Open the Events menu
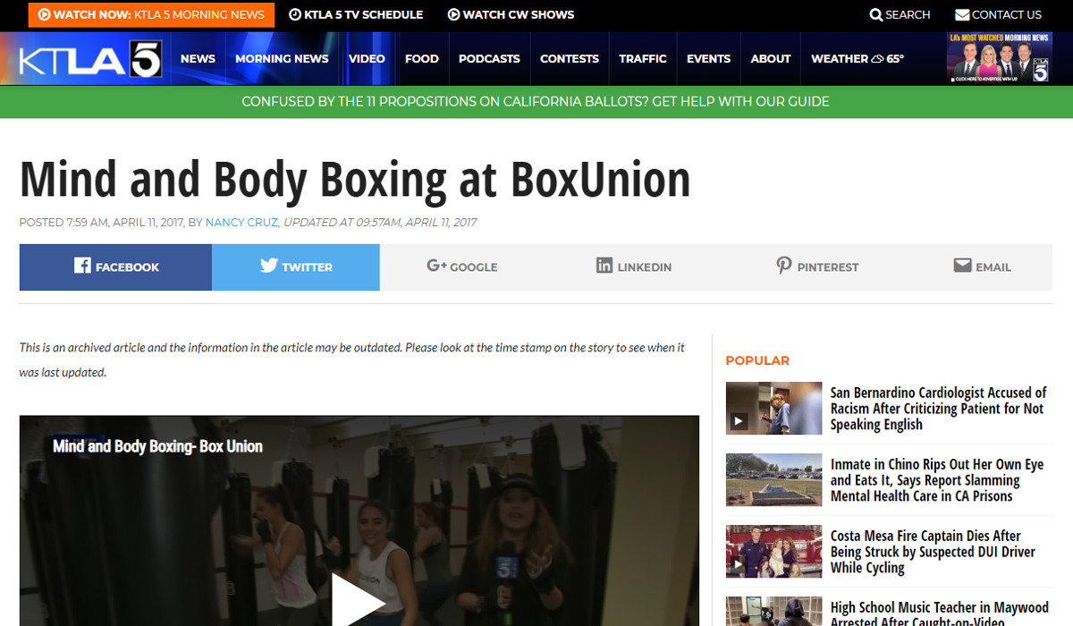This screenshot has height=626, width=1073. [709, 59]
